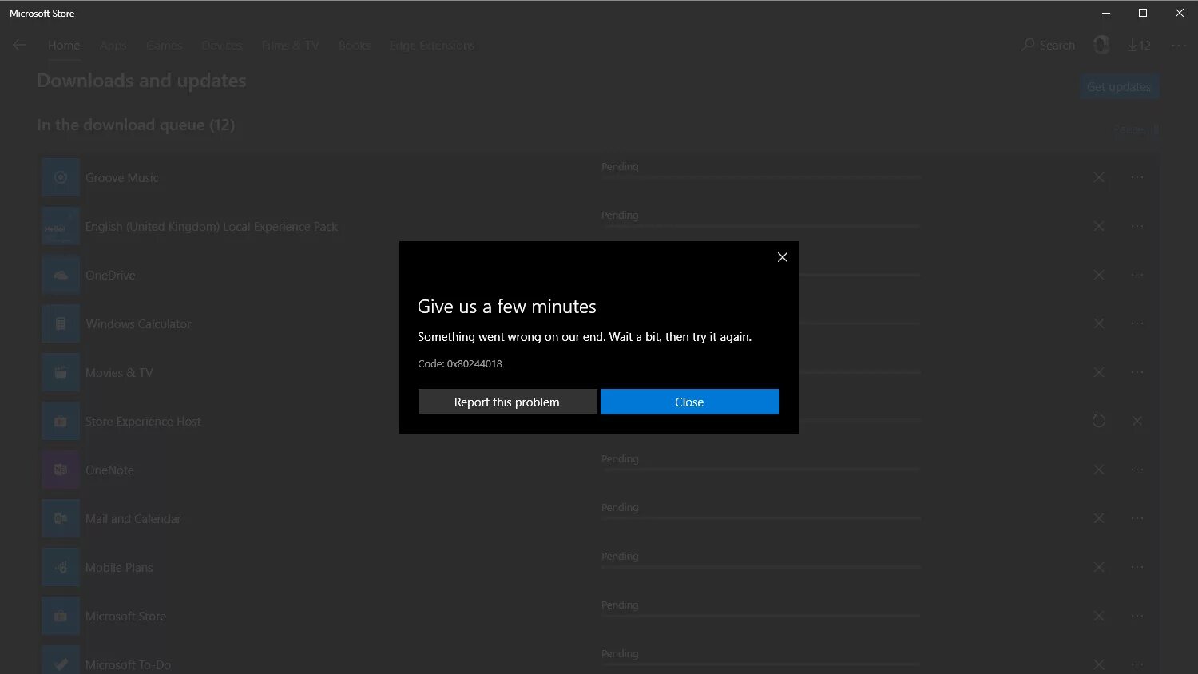This screenshot has height=674, width=1198.
Task: Click the Windows Calculator app icon
Action: (61, 323)
